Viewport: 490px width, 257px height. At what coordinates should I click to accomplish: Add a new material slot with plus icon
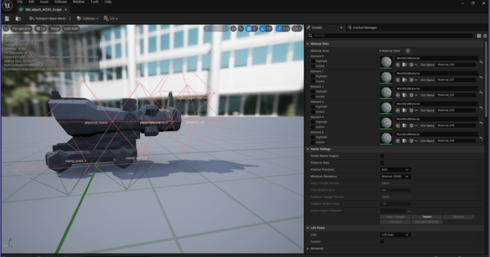(x=408, y=51)
